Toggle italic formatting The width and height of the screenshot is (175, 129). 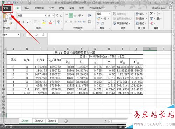coord(23,22)
